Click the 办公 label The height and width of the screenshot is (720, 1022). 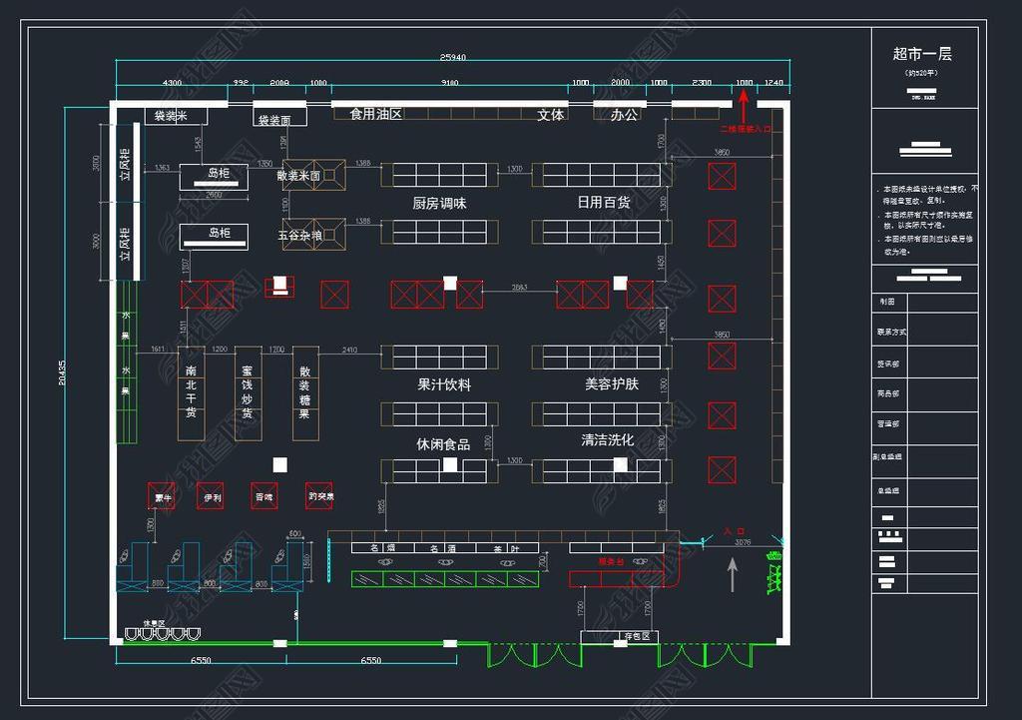pos(624,115)
